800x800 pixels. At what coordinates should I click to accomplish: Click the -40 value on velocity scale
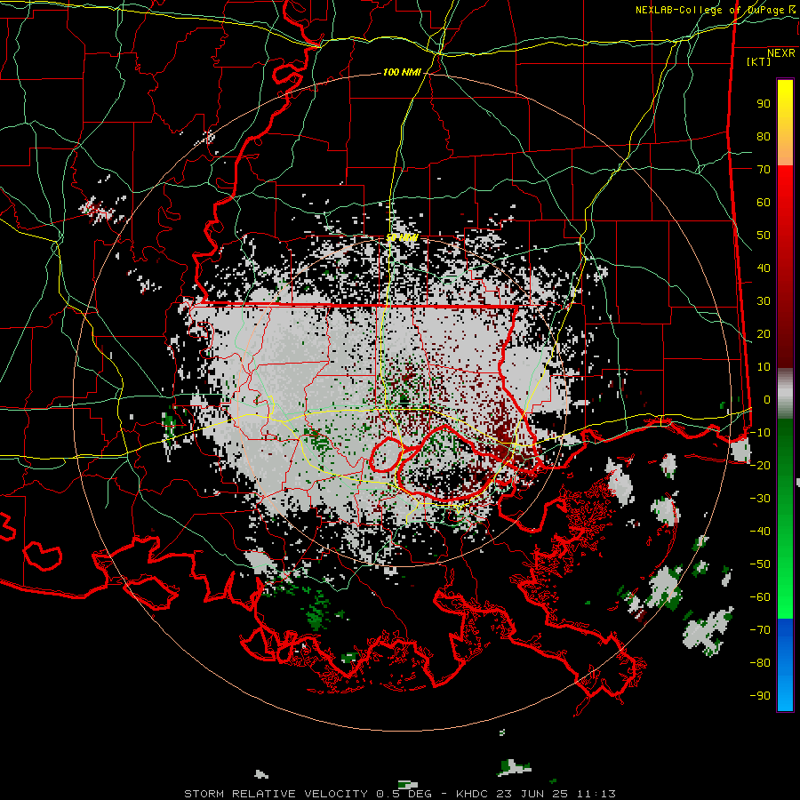coord(760,532)
